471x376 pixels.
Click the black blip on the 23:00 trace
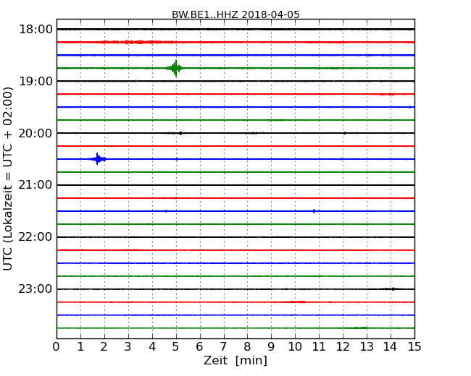(393, 289)
